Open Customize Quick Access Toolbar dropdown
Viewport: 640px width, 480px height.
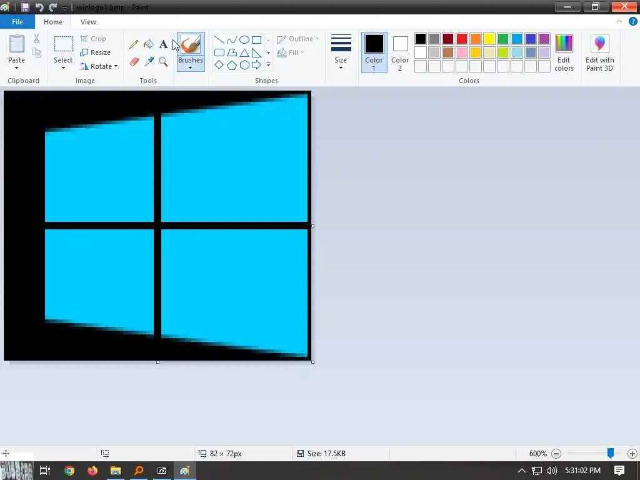coord(64,7)
